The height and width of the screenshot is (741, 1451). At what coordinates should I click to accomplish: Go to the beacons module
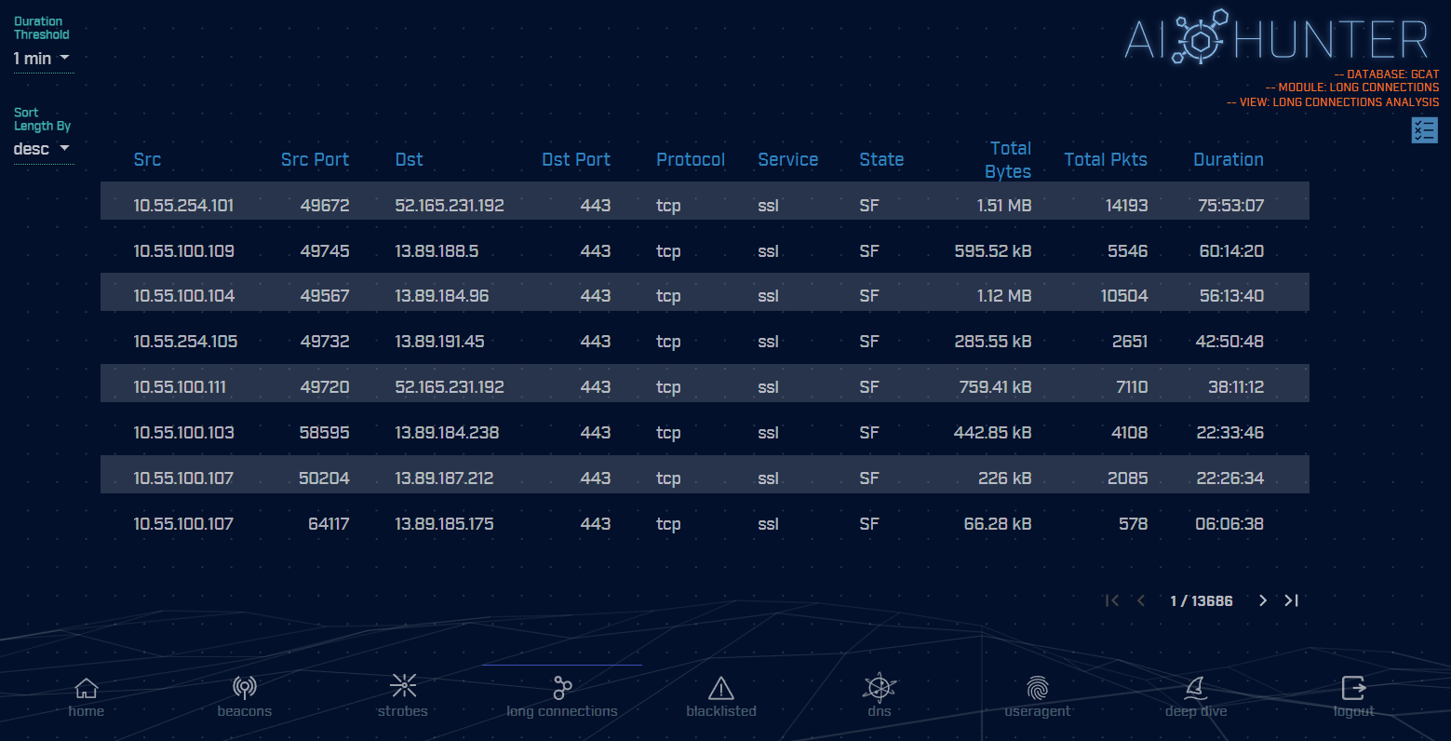(x=245, y=689)
